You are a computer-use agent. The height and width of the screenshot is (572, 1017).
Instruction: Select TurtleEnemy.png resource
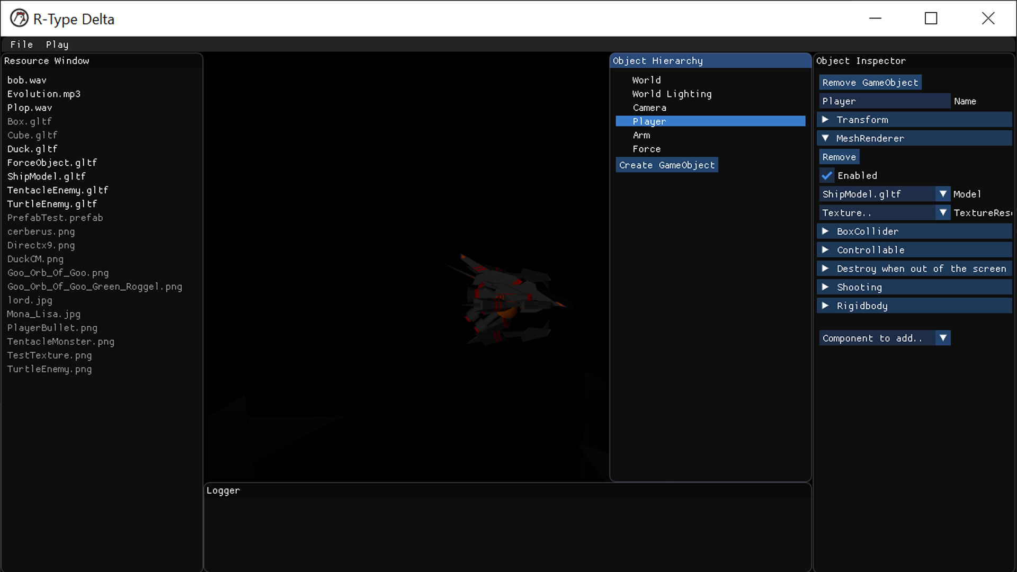coord(49,369)
